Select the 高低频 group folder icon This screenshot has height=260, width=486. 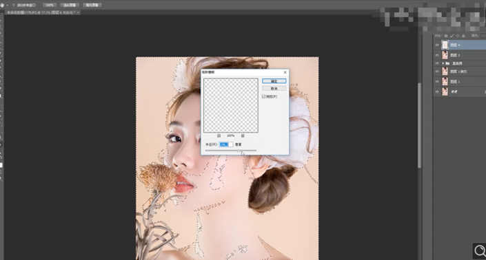[447, 63]
